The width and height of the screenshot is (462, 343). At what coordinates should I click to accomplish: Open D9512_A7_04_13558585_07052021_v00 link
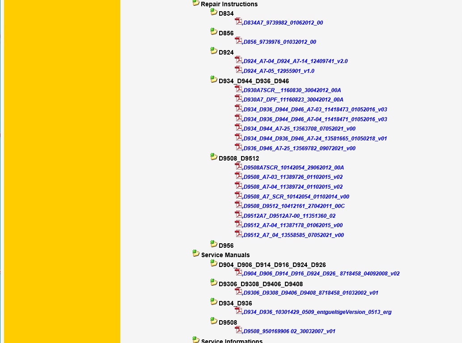(x=293, y=235)
